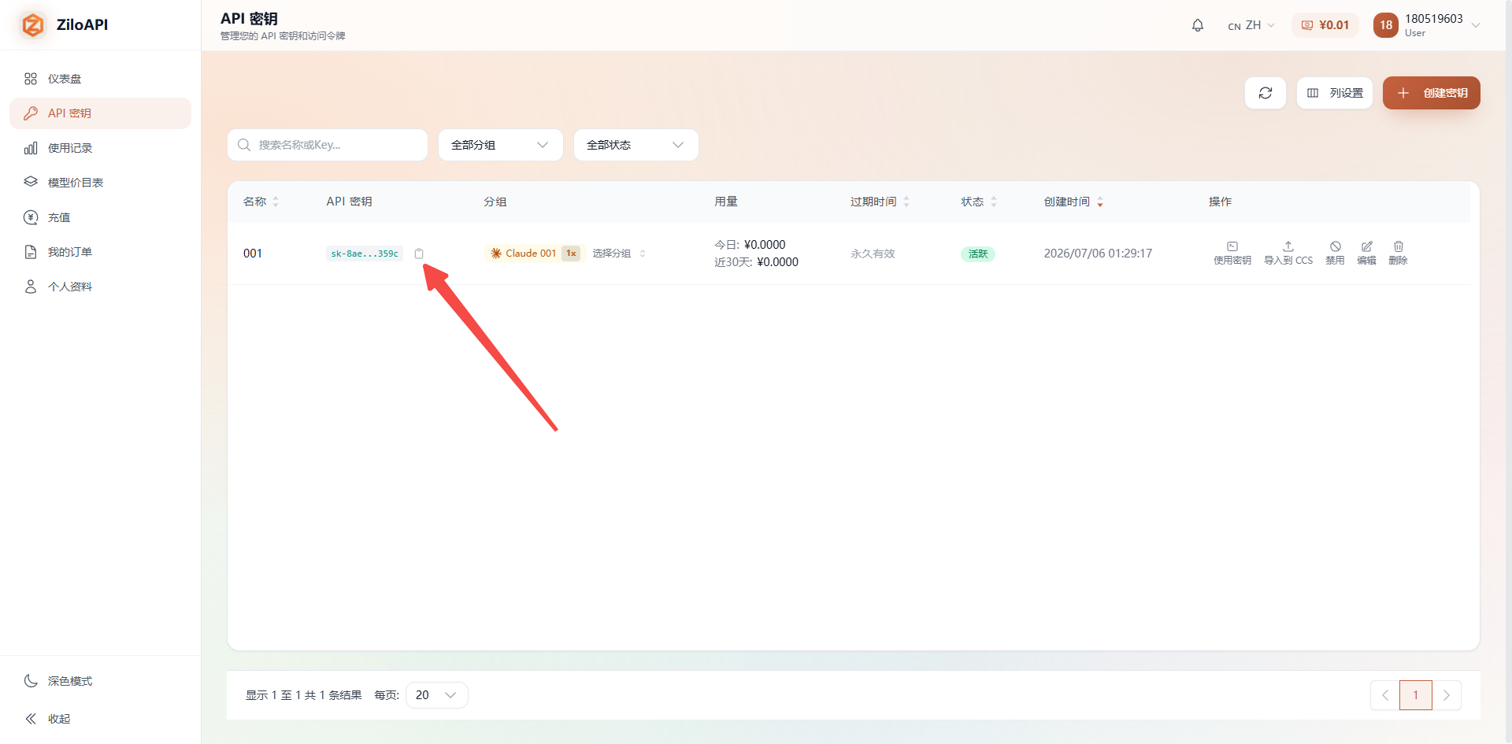Open the 全部分组 group filter
Image resolution: width=1512 pixels, height=744 pixels.
(500, 145)
